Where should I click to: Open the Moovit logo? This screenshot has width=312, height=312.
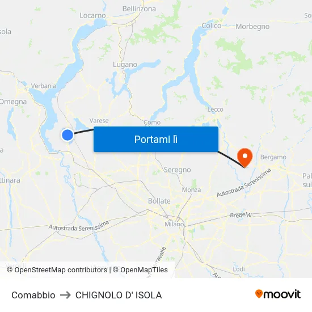pyautogui.click(x=278, y=294)
